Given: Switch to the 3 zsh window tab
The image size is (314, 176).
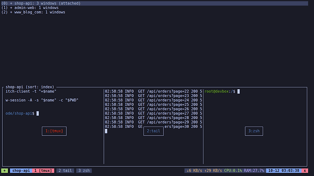Looking at the screenshot, I should point(84,171).
